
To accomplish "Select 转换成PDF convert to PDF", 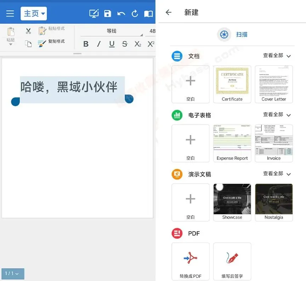I will coord(191,261).
